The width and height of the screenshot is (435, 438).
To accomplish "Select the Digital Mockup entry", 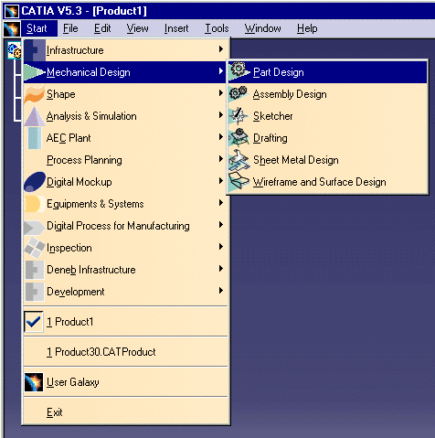I will [125, 182].
